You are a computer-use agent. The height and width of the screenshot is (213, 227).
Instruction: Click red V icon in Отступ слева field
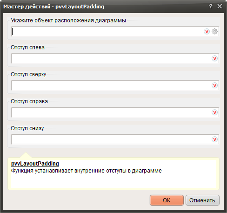(215, 59)
